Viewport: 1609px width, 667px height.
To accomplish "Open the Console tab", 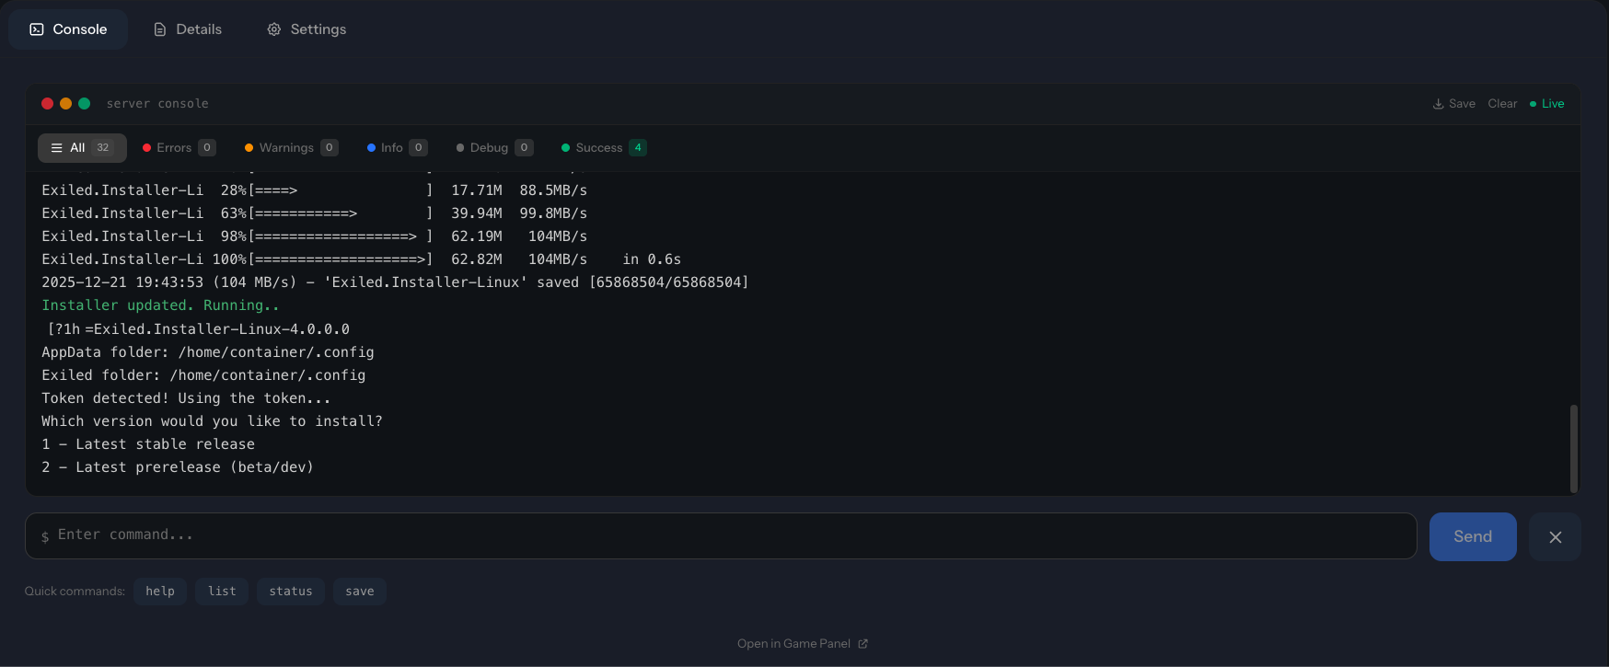I will coord(68,29).
